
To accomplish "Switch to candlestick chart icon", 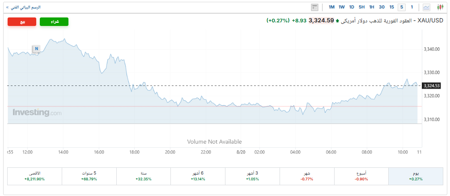I will [x=440, y=7].
